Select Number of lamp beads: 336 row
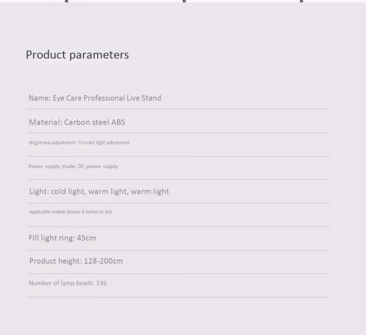The width and height of the screenshot is (366, 335). point(178,286)
